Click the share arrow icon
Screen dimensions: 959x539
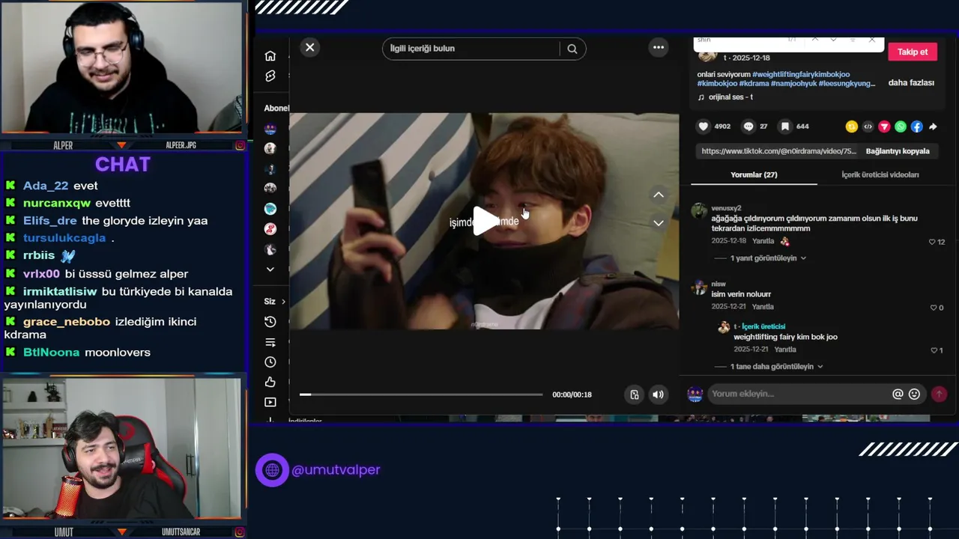[x=934, y=127]
